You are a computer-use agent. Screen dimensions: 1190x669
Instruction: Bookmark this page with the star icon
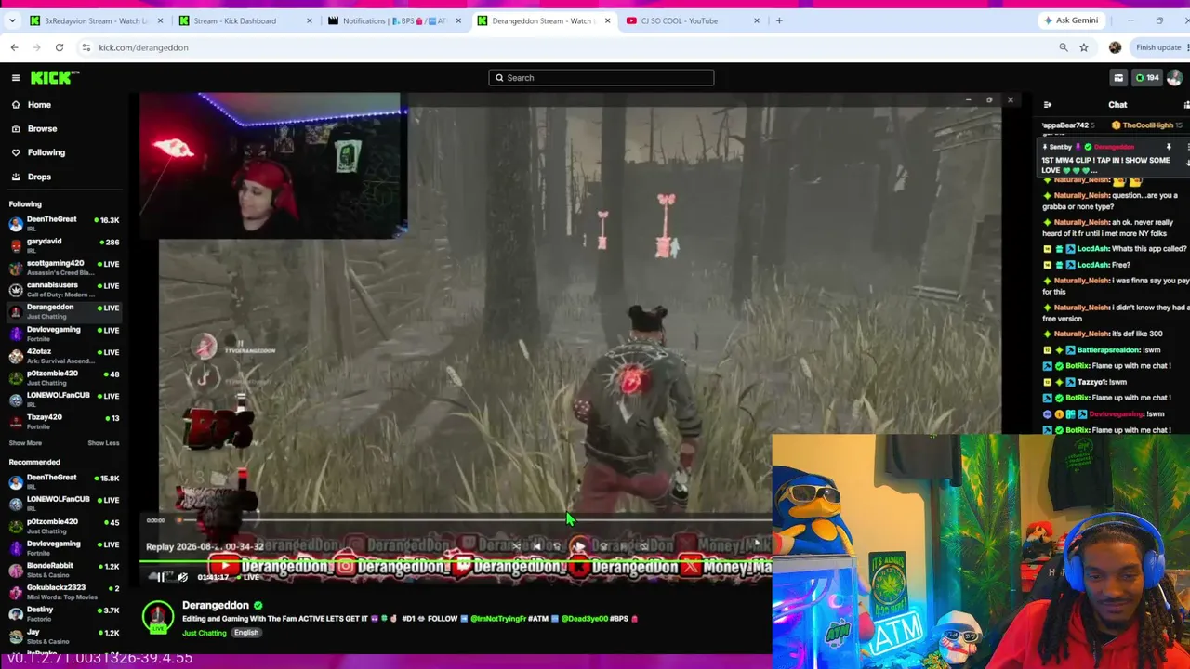click(x=1083, y=47)
